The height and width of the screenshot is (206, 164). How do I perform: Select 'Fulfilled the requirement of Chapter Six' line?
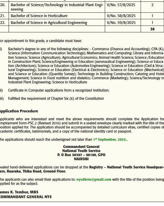click(56, 98)
